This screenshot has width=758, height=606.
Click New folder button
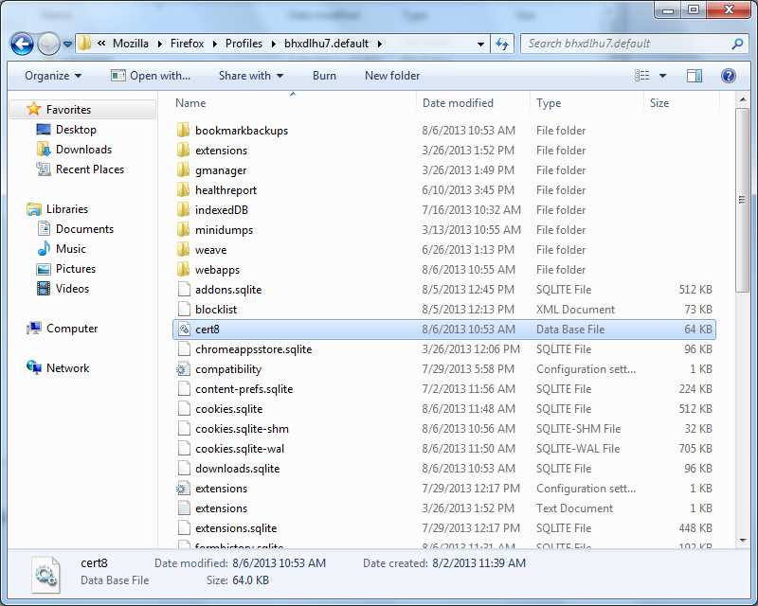point(392,76)
